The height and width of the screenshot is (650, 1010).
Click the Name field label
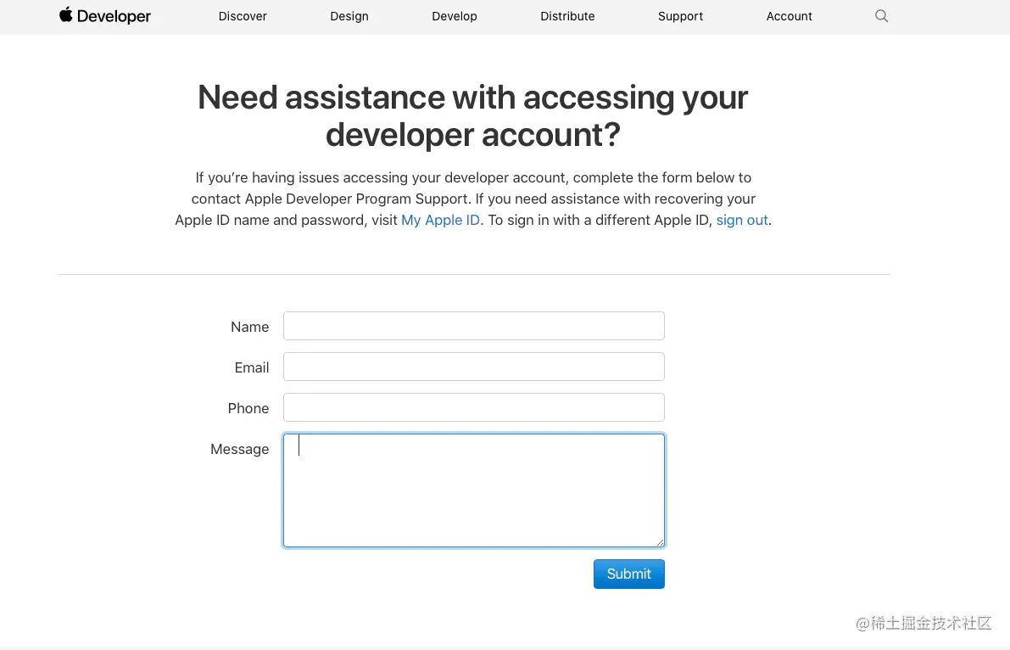(x=250, y=327)
